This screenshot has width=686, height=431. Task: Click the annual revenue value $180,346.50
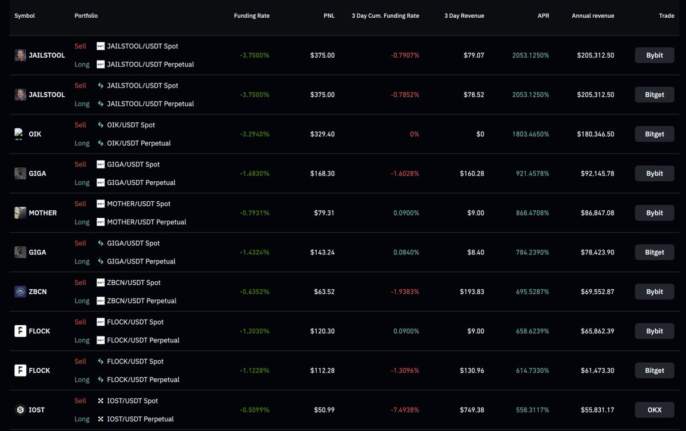(x=596, y=134)
